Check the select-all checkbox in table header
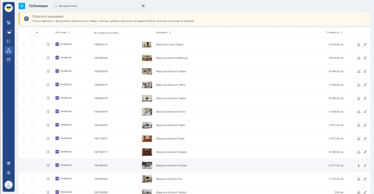The height and width of the screenshot is (194, 374). [x=33, y=33]
